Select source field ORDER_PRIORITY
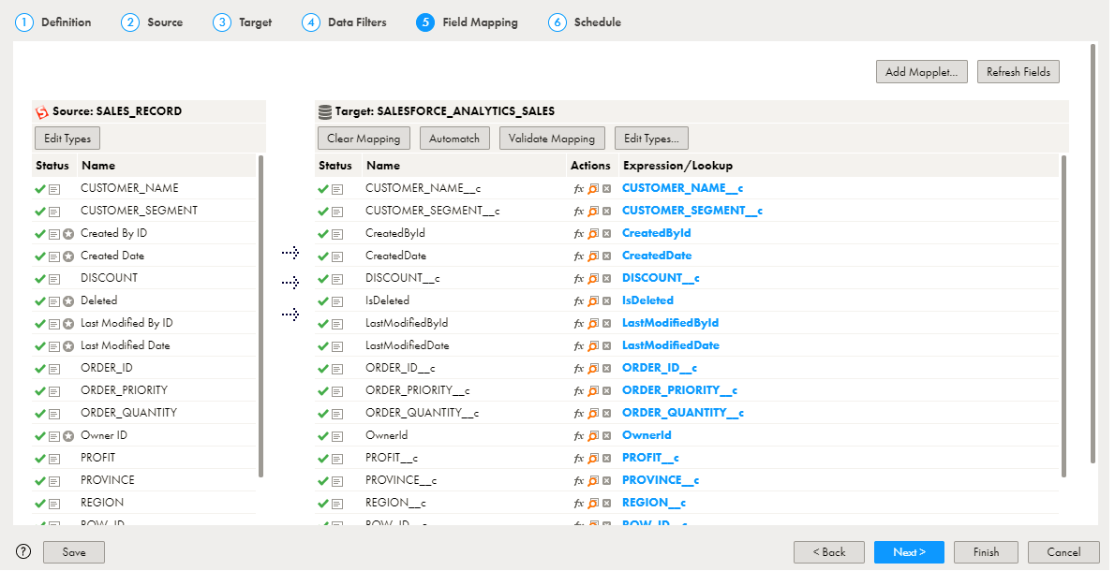1115x571 pixels. [x=124, y=390]
